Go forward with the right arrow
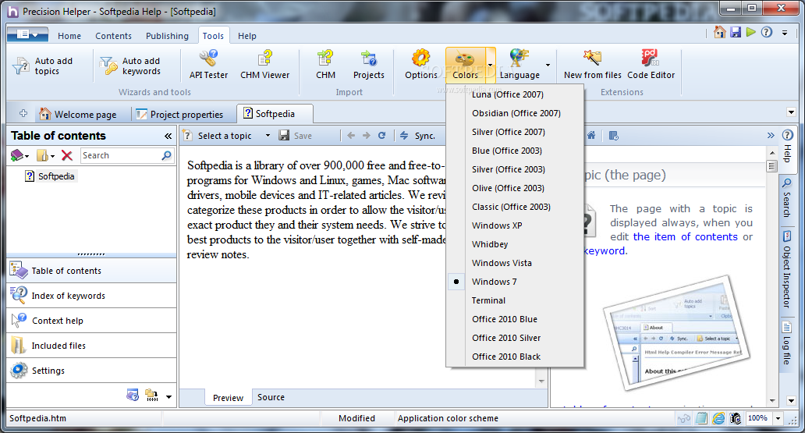The image size is (805, 433). 366,136
